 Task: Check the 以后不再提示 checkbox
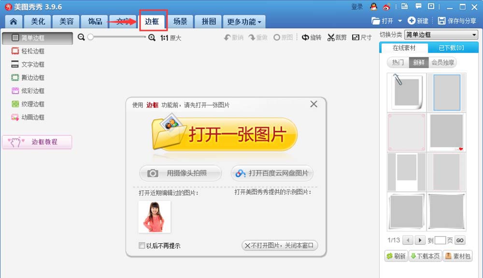tap(142, 245)
